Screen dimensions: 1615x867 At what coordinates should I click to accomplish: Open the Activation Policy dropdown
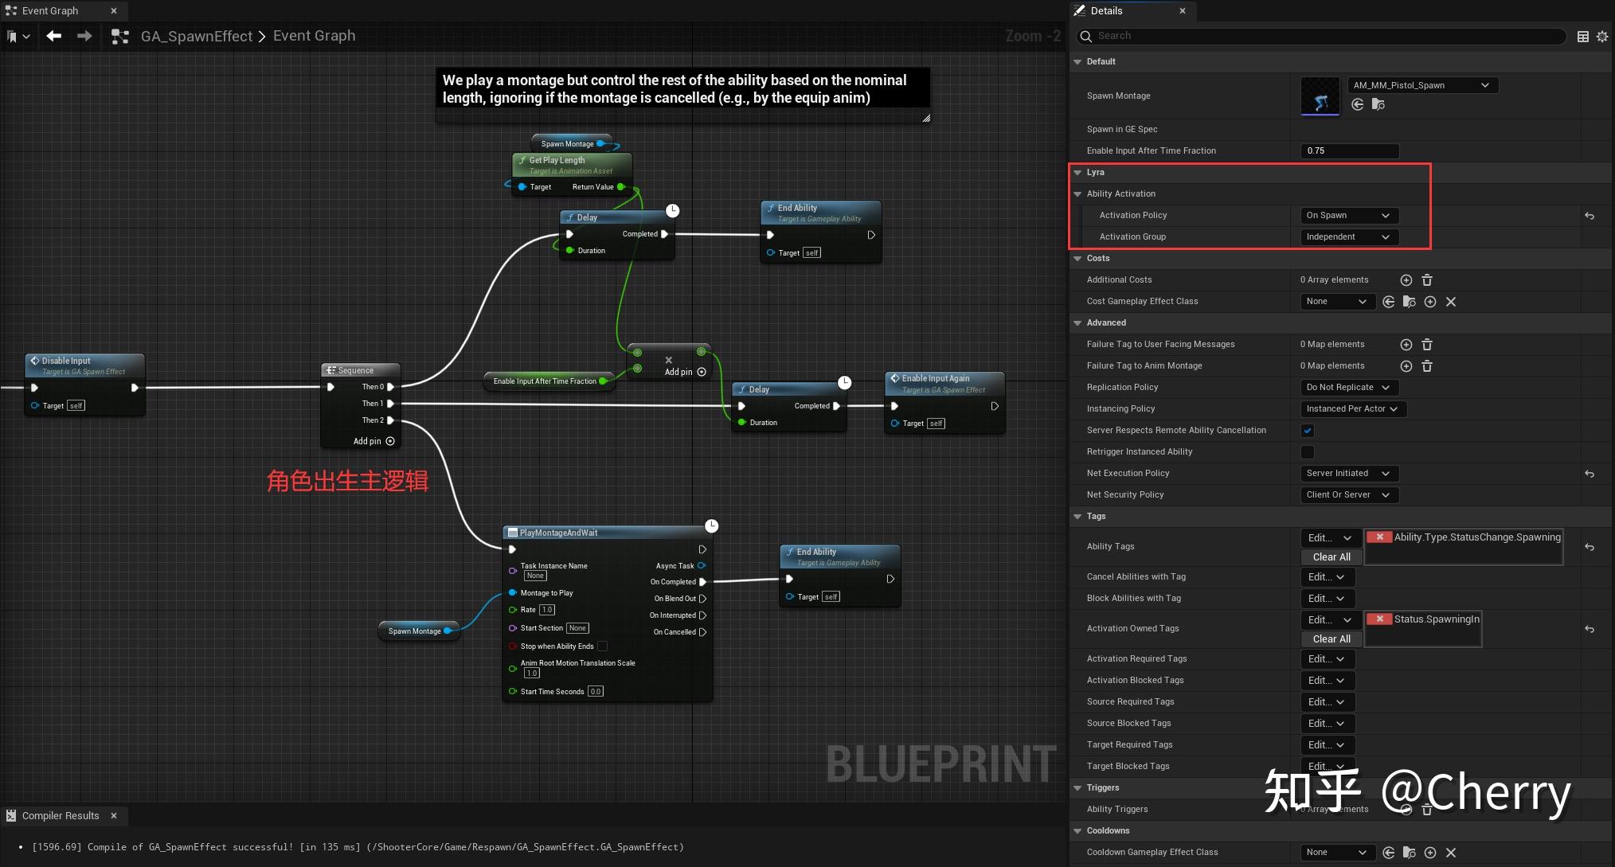(x=1347, y=216)
